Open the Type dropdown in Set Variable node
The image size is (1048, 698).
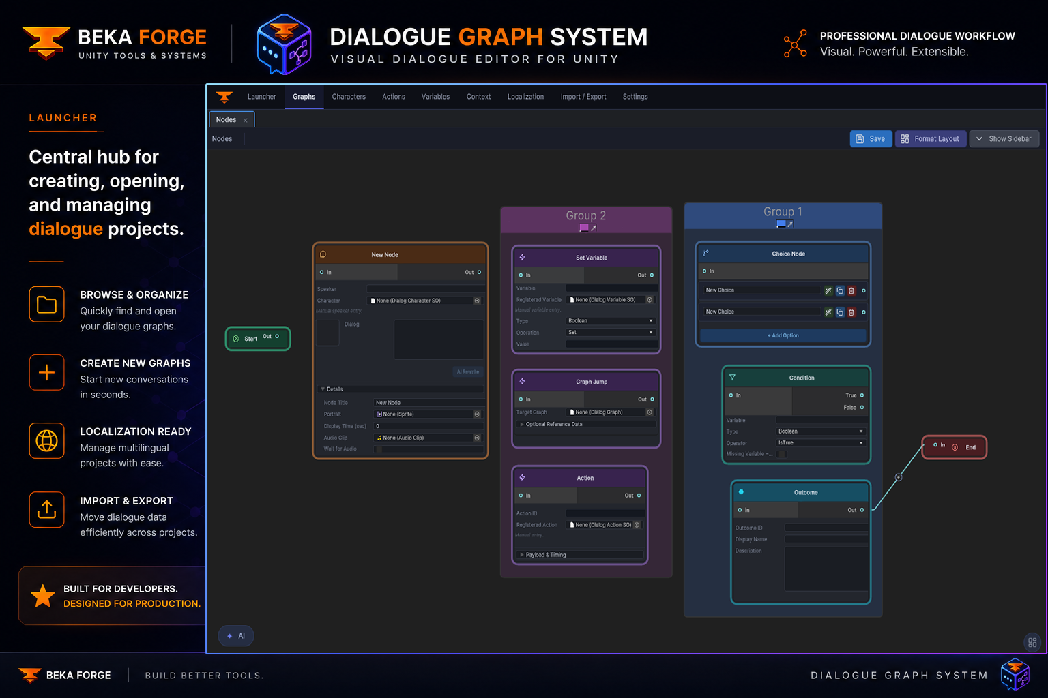[611, 320]
